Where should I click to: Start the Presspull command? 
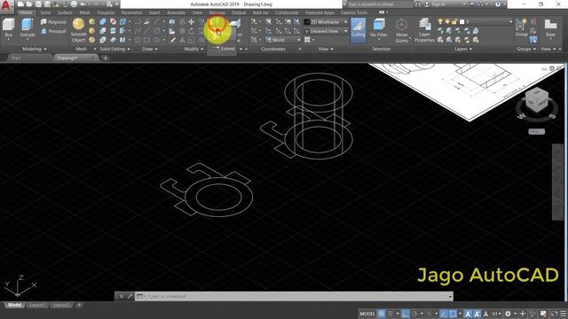pos(53,32)
